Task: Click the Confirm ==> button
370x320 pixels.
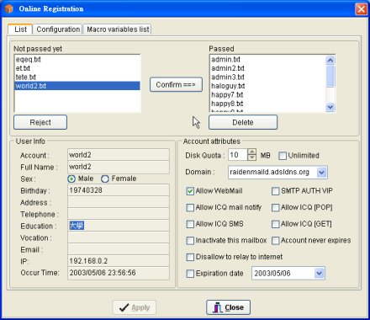Action: coord(176,84)
